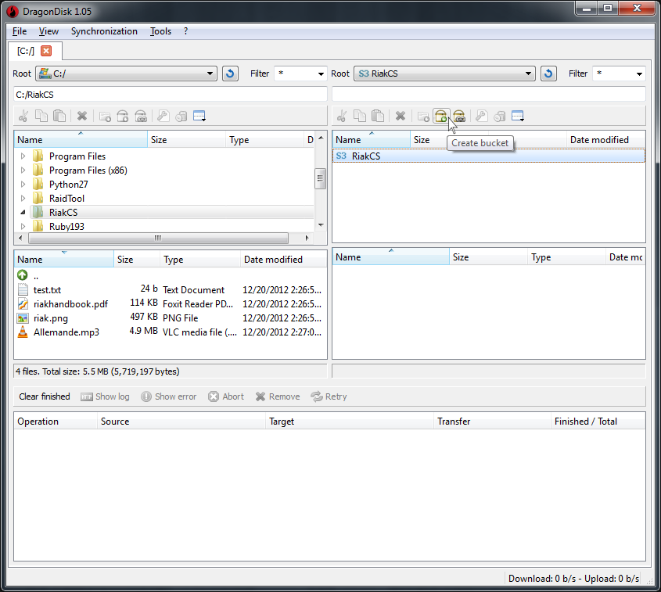Refresh the C:/ root view
The height and width of the screenshot is (592, 661).
click(x=230, y=73)
